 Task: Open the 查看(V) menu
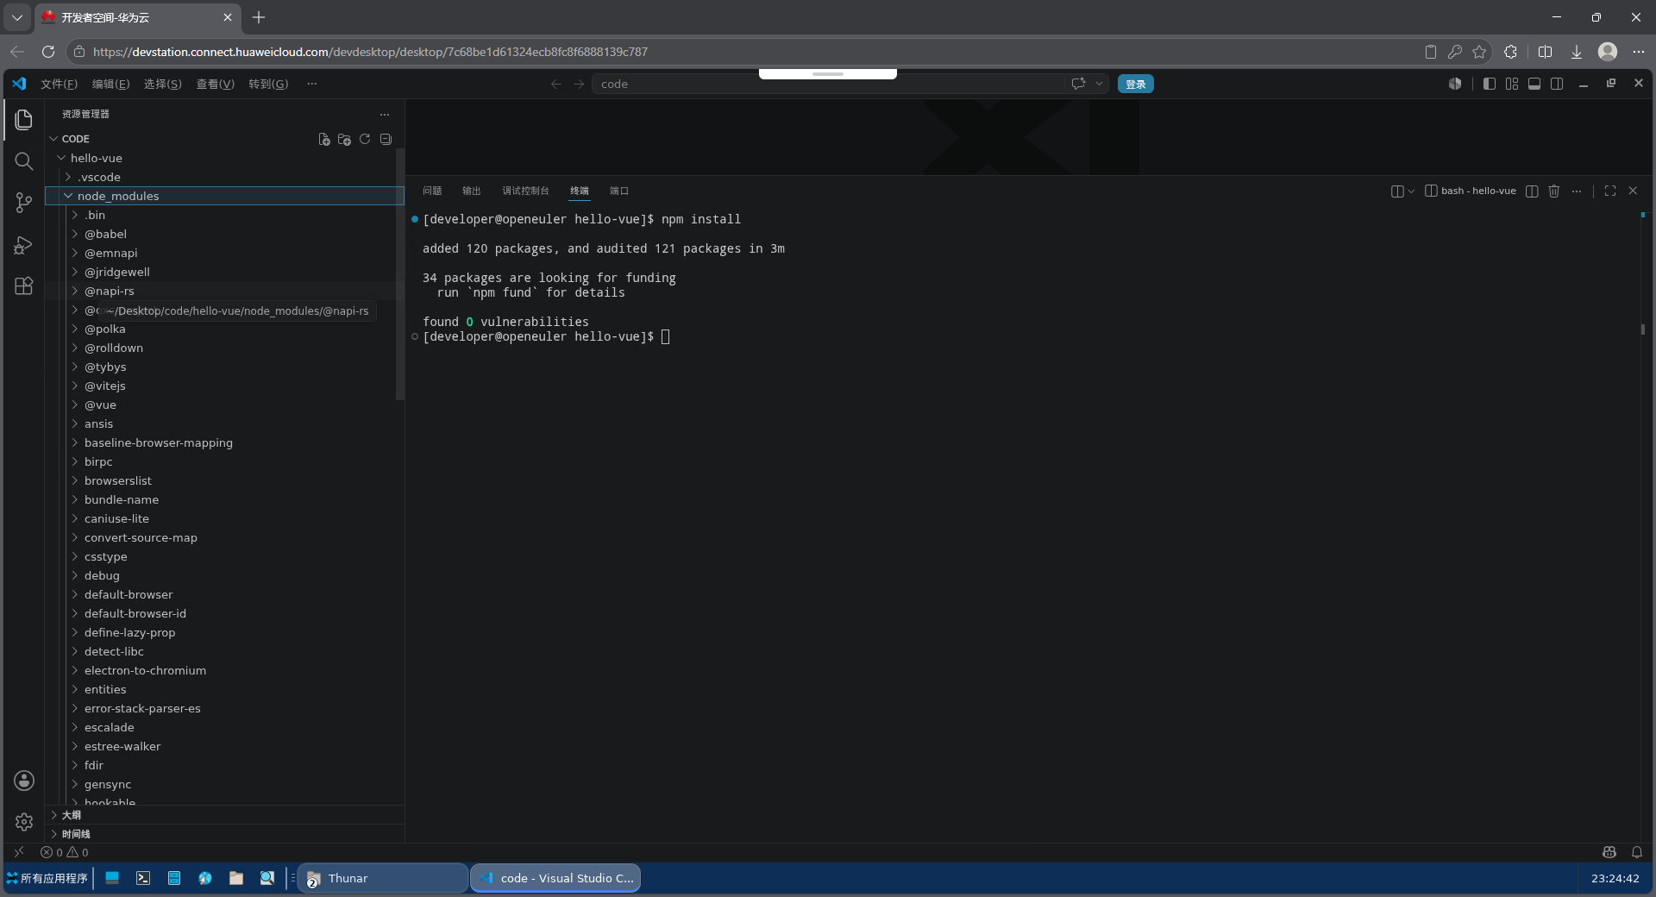(215, 84)
